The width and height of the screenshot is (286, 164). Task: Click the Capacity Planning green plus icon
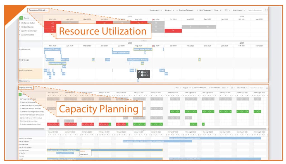click(20, 94)
